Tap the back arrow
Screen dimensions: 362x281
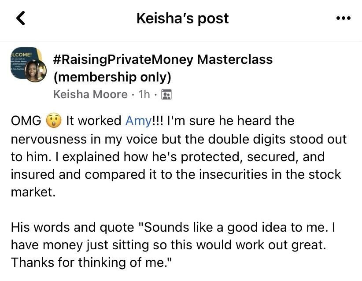[x=20, y=18]
